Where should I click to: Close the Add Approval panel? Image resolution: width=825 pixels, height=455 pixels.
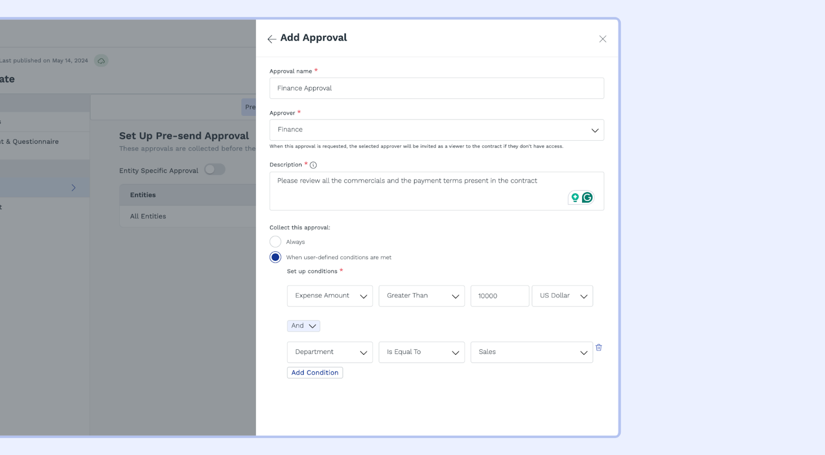[602, 39]
